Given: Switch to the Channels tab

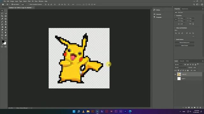Looking at the screenshot, I should click(182, 61).
